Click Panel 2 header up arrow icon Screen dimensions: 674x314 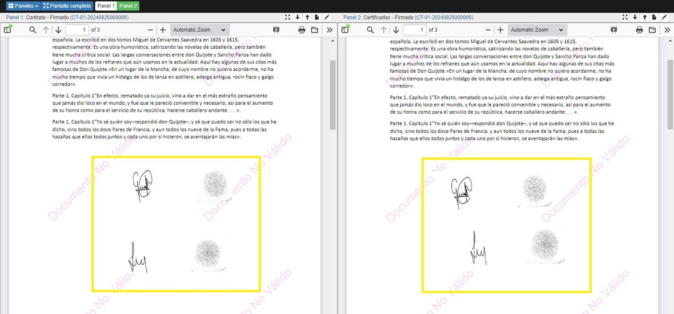tap(645, 17)
